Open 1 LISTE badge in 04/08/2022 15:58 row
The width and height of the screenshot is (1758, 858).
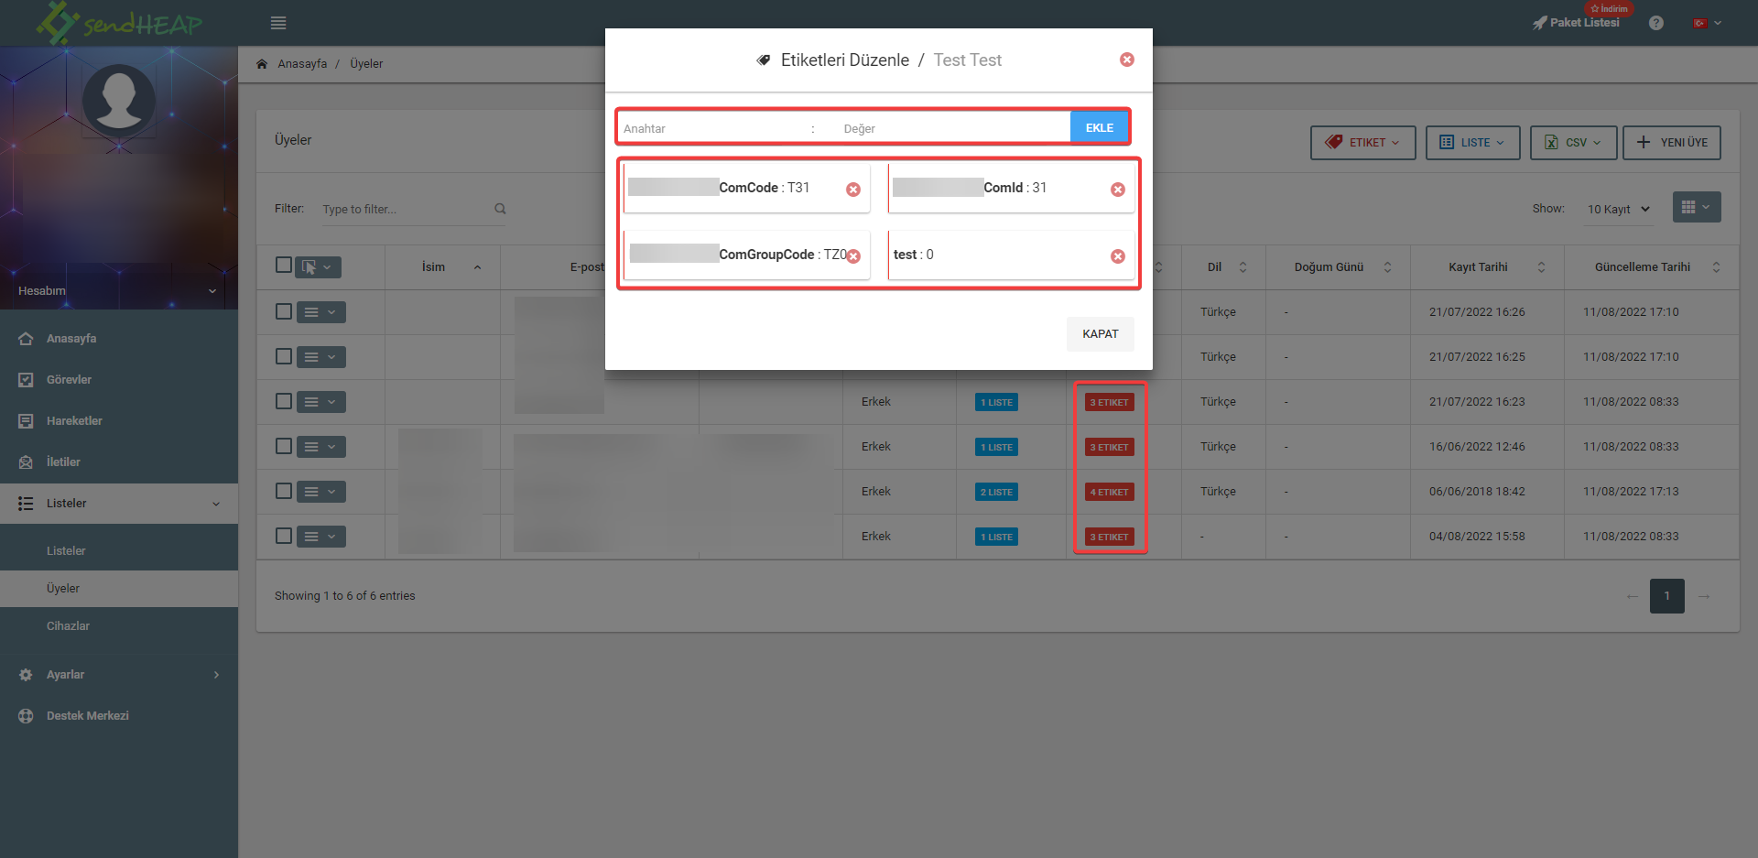(996, 538)
